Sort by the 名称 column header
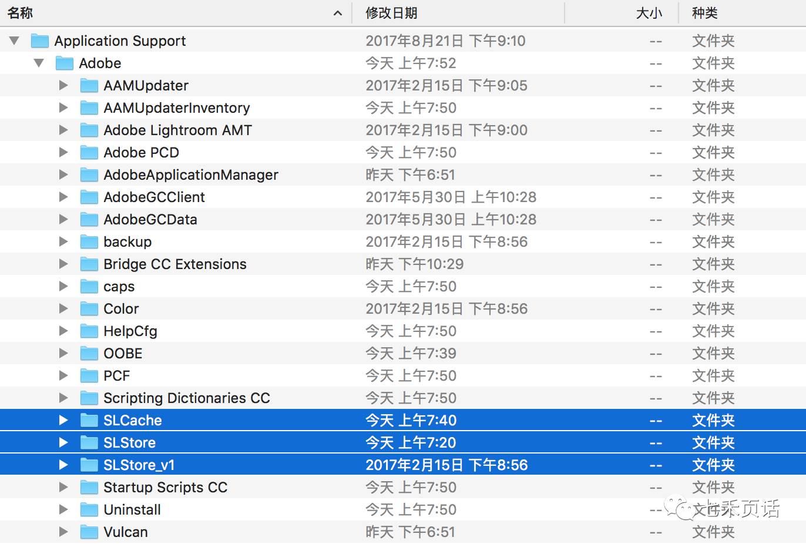 [x=20, y=13]
